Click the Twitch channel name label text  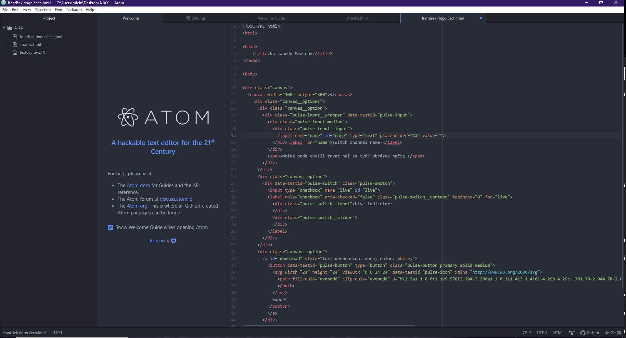(357, 142)
